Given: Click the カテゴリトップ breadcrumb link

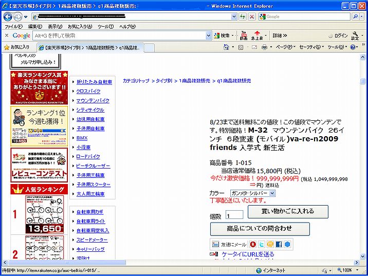Looking at the screenshot, I should (x=136, y=81).
